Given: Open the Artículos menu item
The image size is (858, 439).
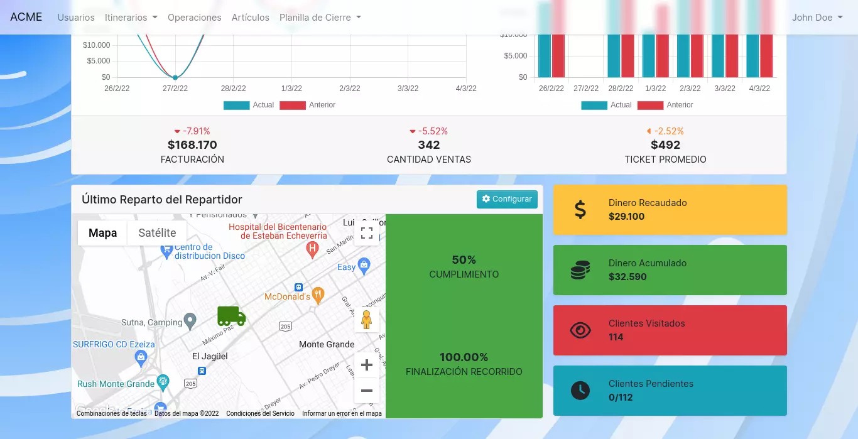Looking at the screenshot, I should [251, 17].
